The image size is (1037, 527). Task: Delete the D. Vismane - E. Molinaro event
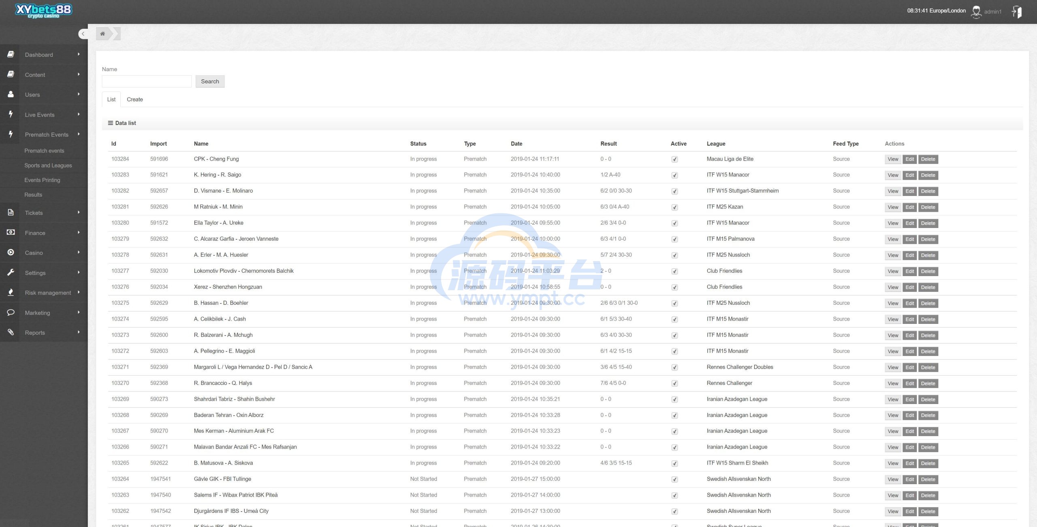[928, 191]
